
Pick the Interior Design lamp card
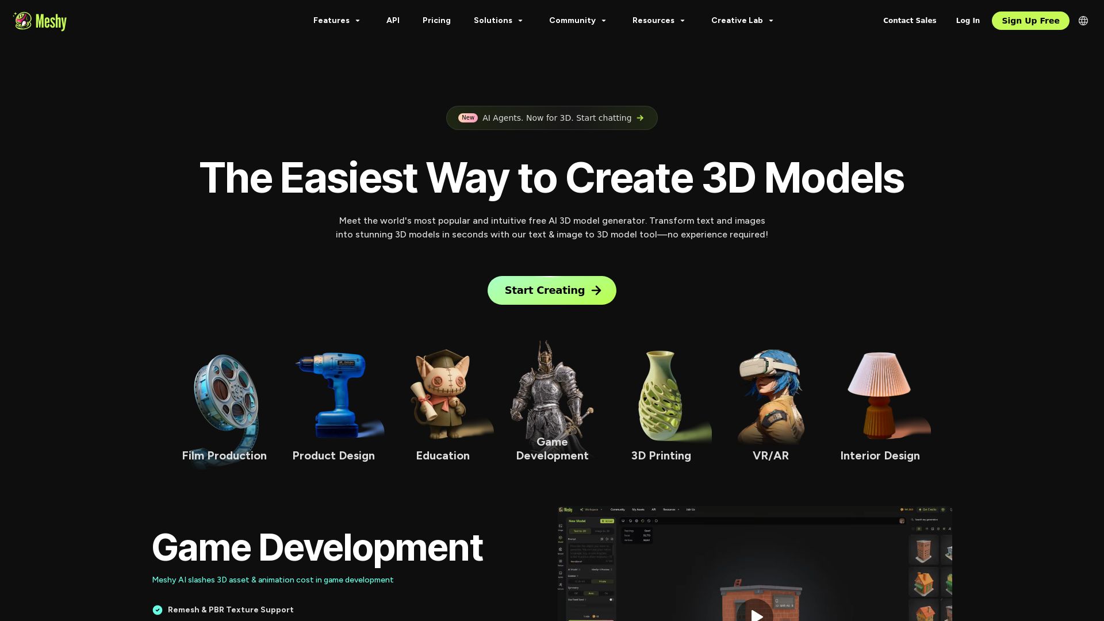(880, 407)
